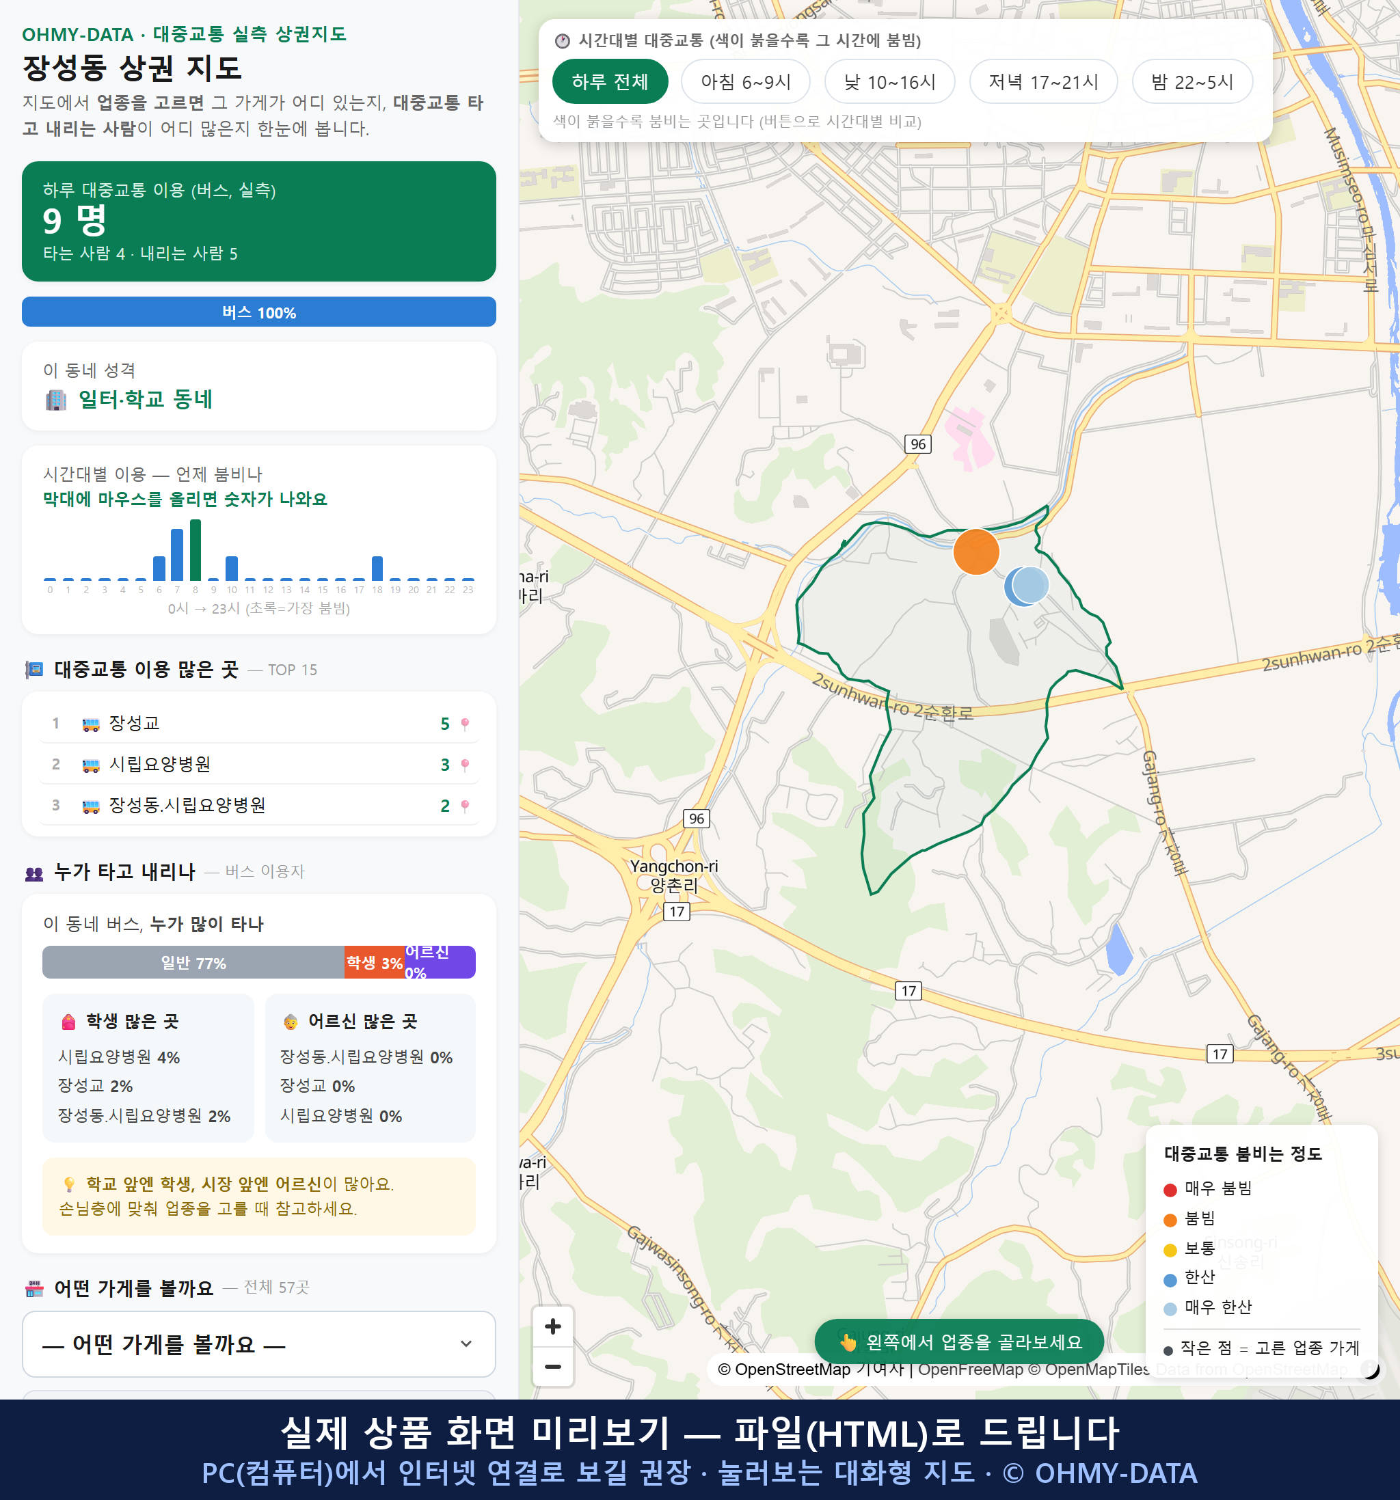Zoom in with the map plus button

coord(552,1326)
